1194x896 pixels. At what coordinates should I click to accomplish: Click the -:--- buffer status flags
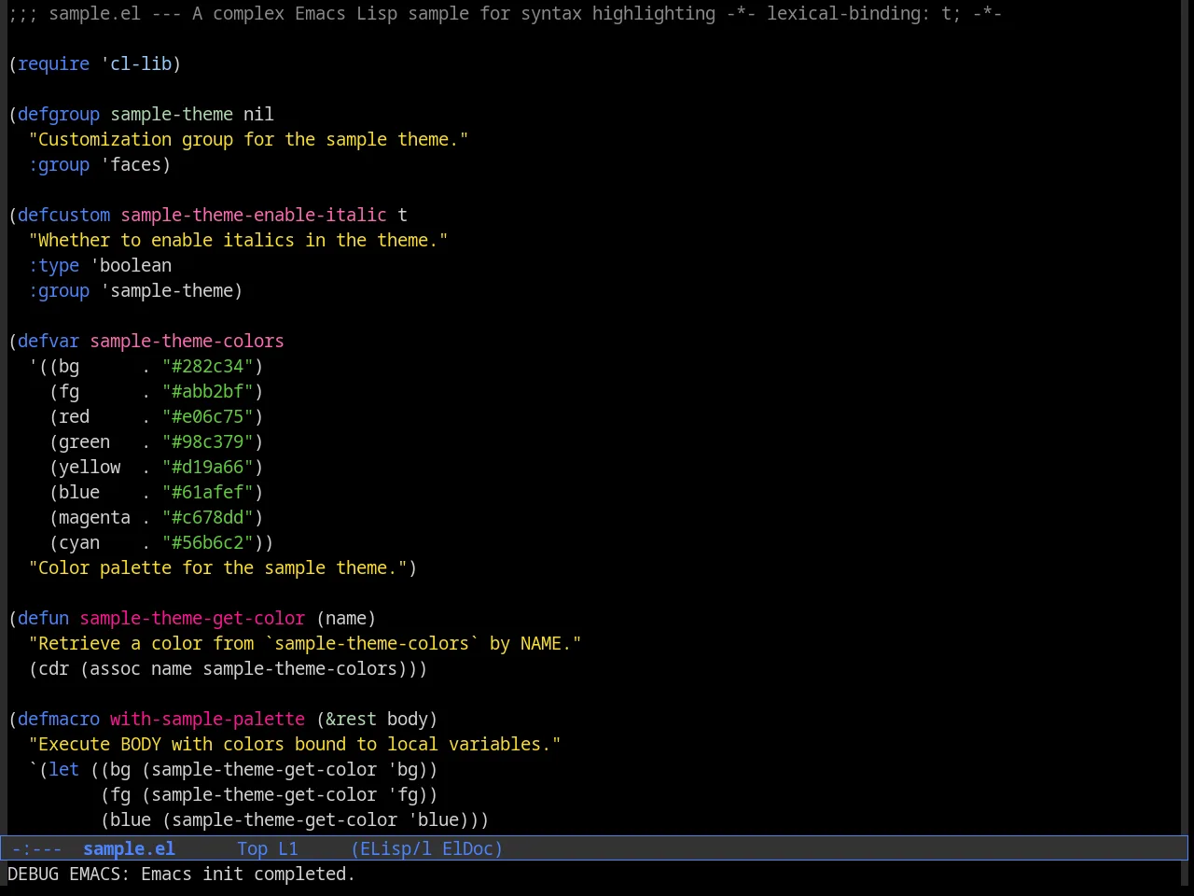coord(36,848)
